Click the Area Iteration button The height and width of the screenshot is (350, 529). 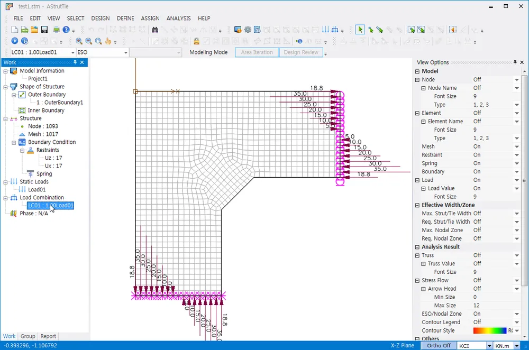click(x=257, y=52)
